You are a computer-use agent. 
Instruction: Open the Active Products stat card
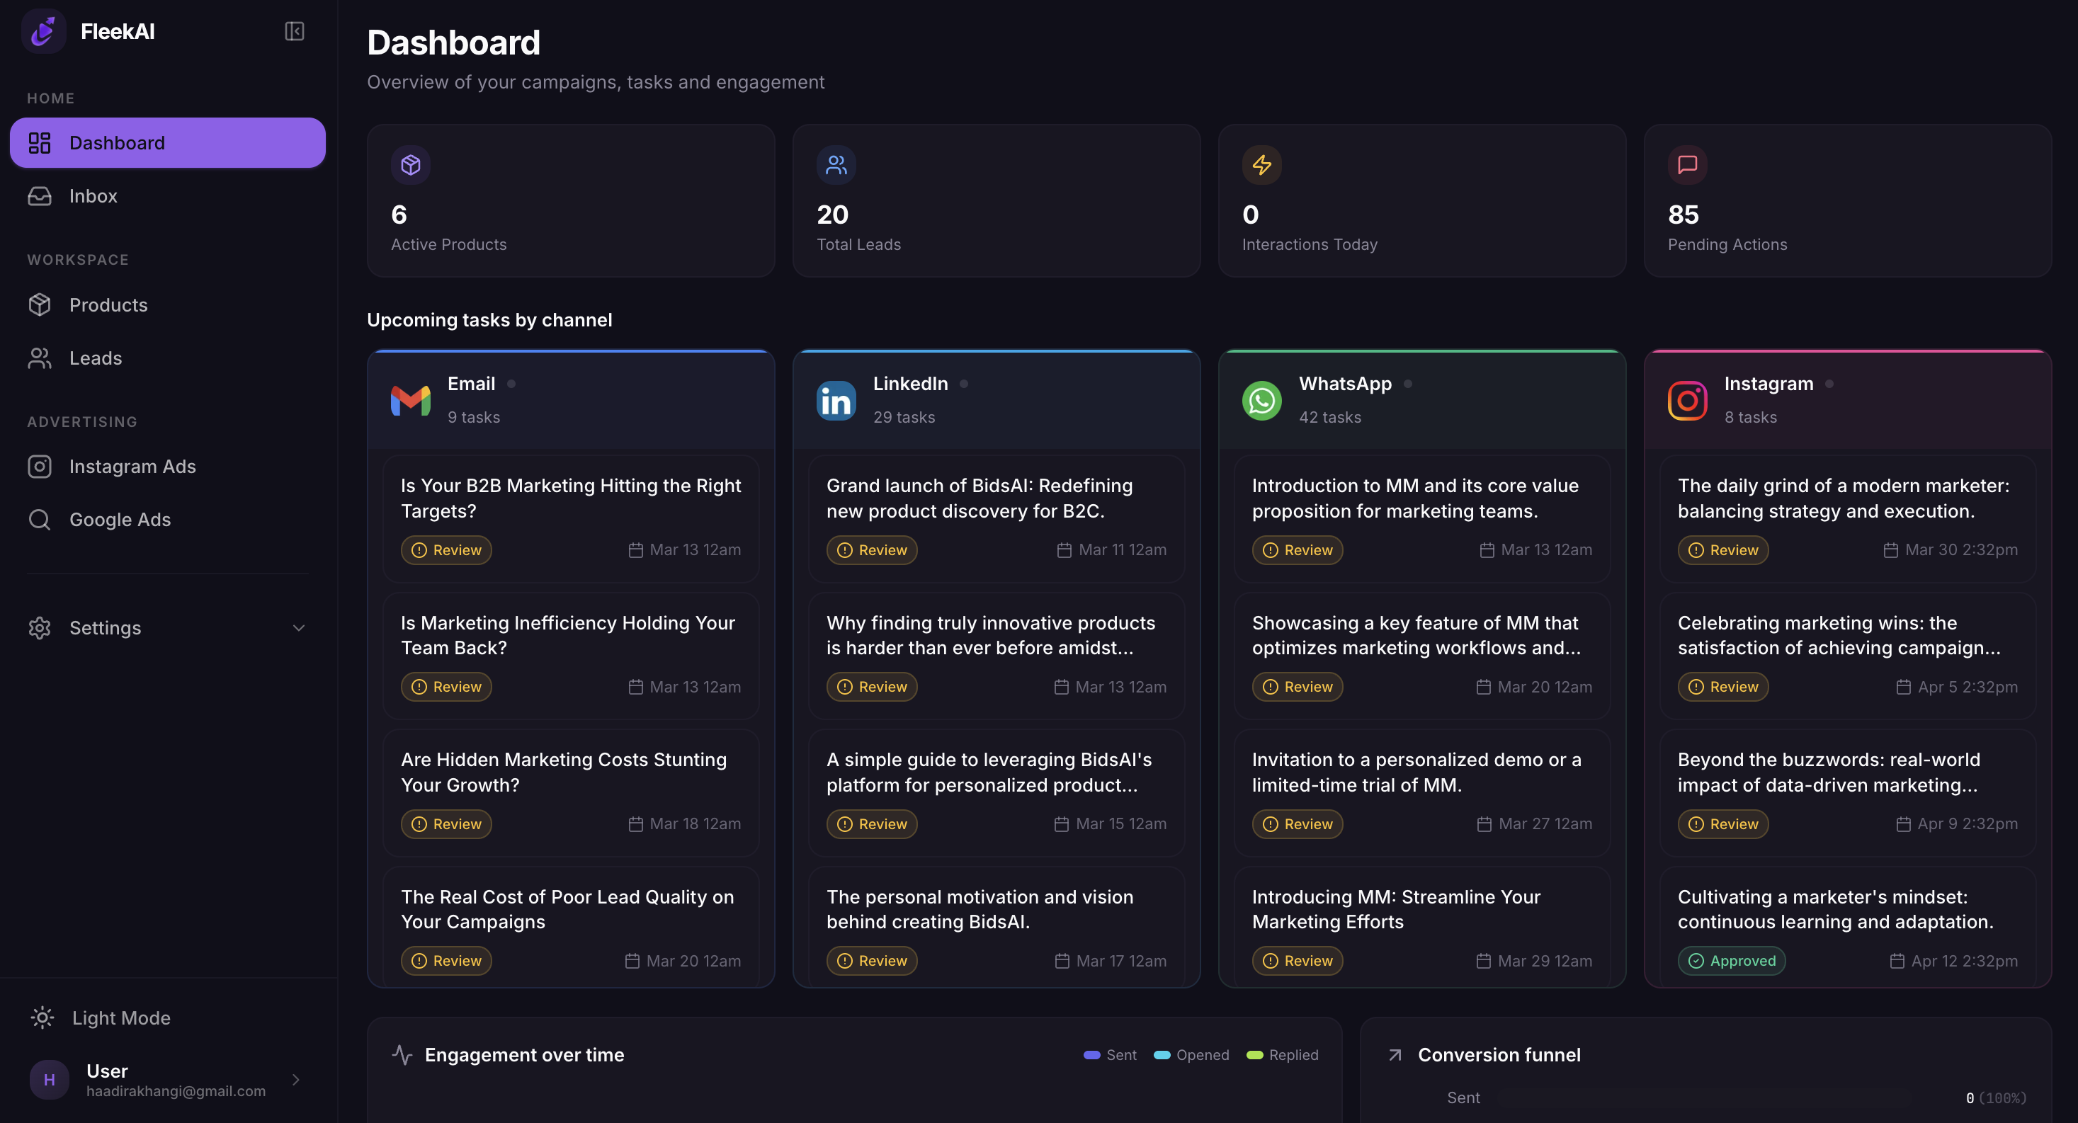click(x=571, y=201)
